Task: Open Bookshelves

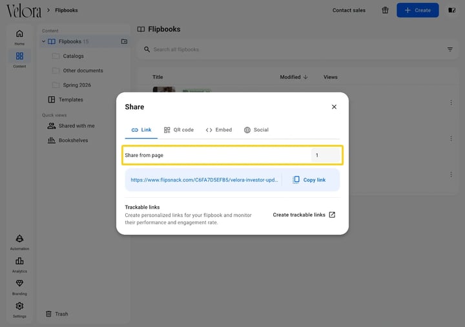Action: tap(68, 140)
